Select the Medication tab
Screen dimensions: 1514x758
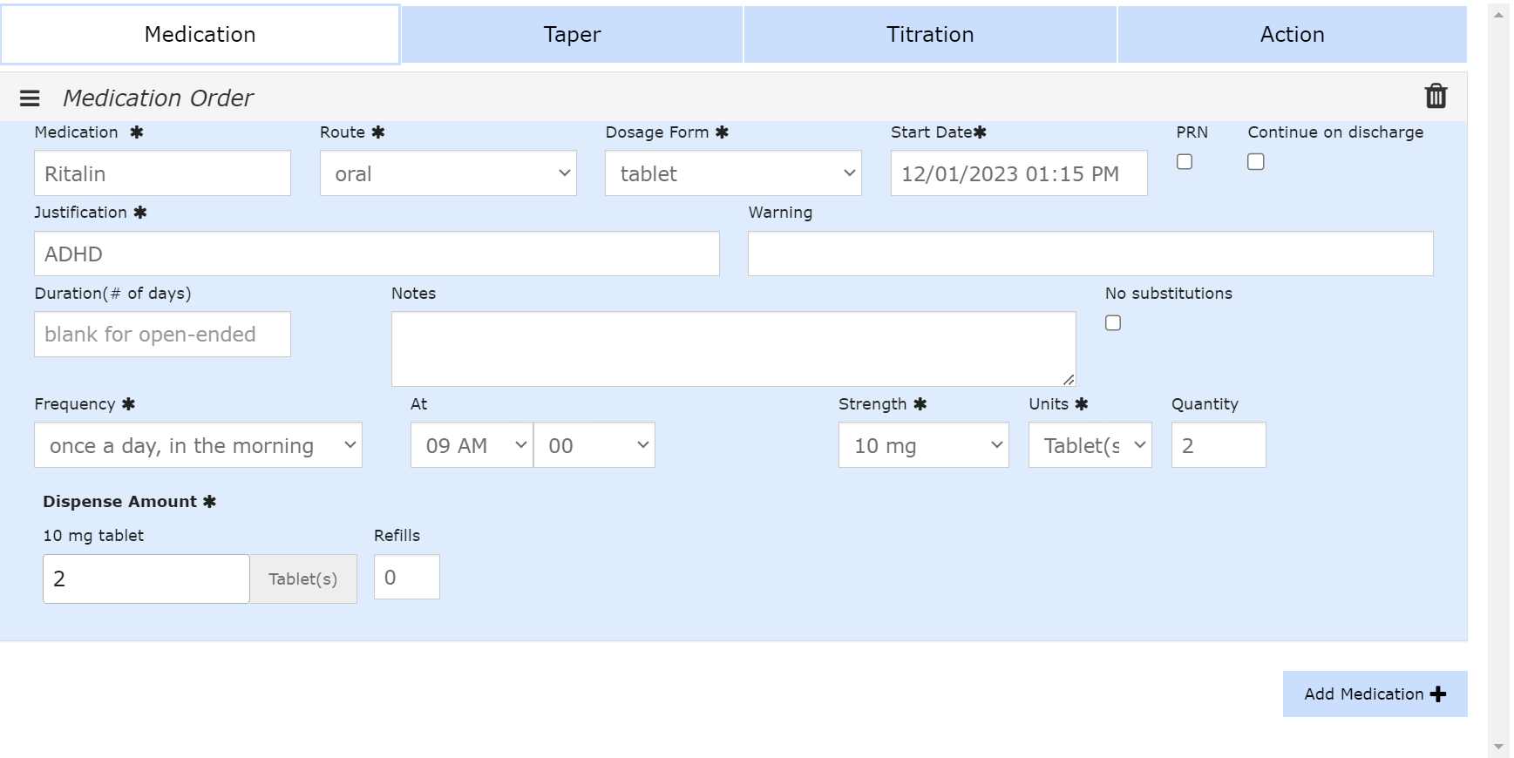[x=200, y=35]
